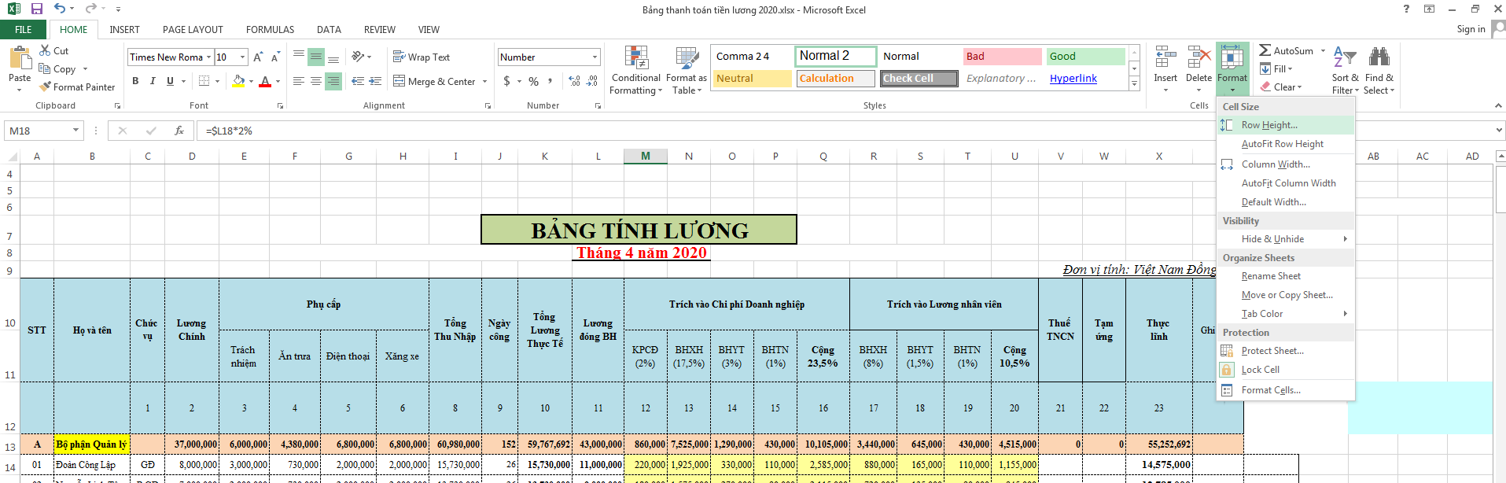Apply the Hyperlink cell style
Image resolution: width=1506 pixels, height=483 pixels.
pos(1073,79)
